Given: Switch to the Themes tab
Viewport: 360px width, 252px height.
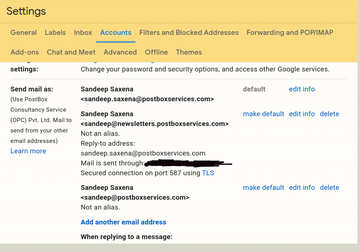Looking at the screenshot, I should (x=189, y=52).
